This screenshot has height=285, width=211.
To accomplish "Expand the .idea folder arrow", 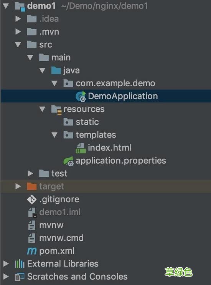I will [x=18, y=19].
